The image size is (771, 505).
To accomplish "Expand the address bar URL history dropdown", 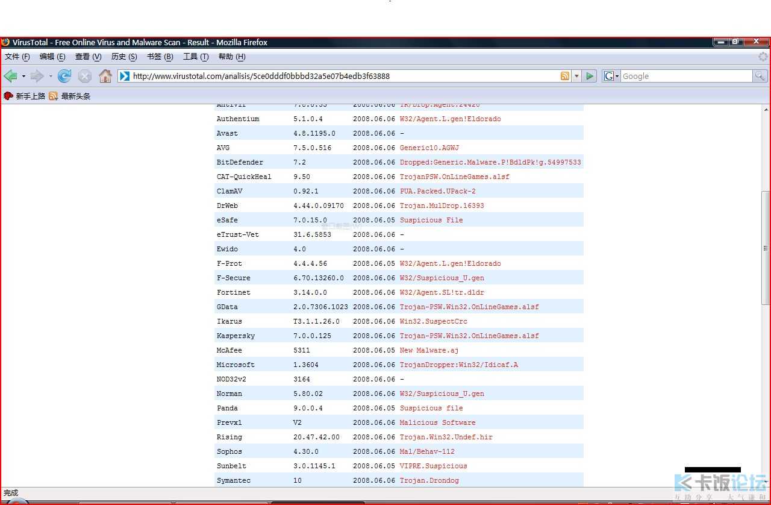I will pyautogui.click(x=576, y=76).
